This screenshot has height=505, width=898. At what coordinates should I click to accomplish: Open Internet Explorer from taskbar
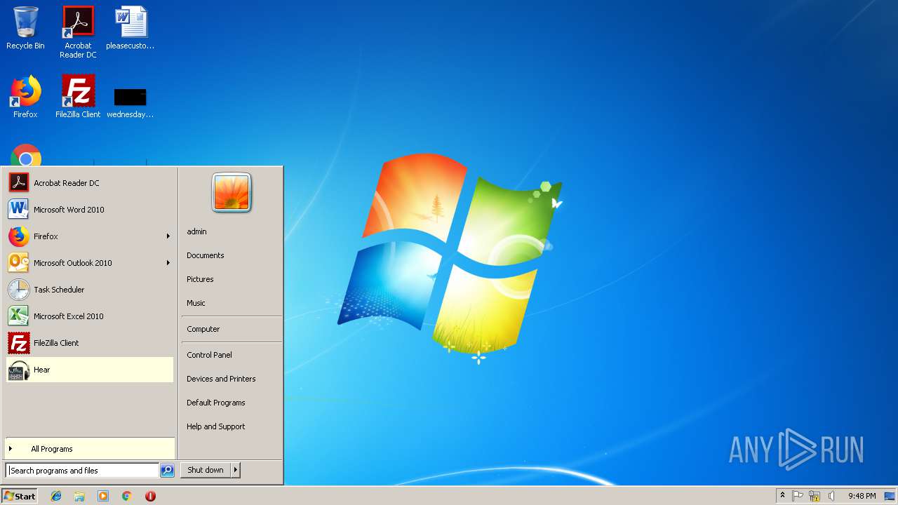[x=56, y=496]
